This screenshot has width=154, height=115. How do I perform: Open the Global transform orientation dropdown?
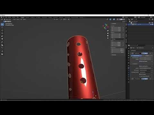tap(57, 19)
